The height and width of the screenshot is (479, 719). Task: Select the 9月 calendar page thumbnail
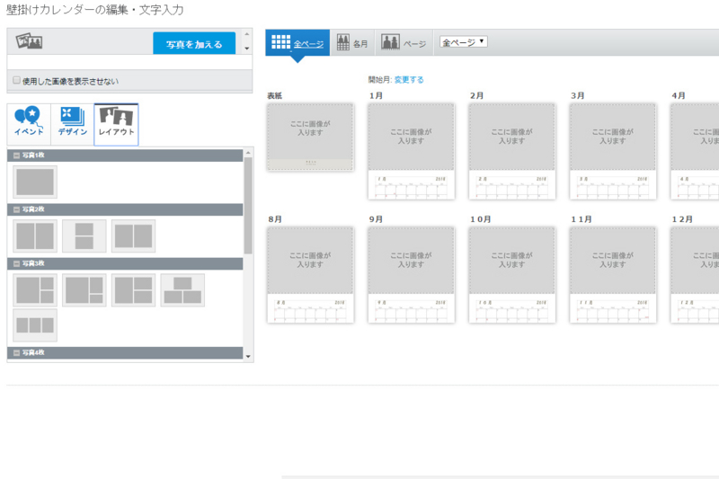click(x=412, y=275)
